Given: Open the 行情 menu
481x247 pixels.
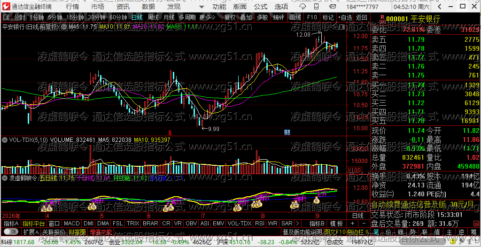Looking at the screenshot, I should [72, 7].
